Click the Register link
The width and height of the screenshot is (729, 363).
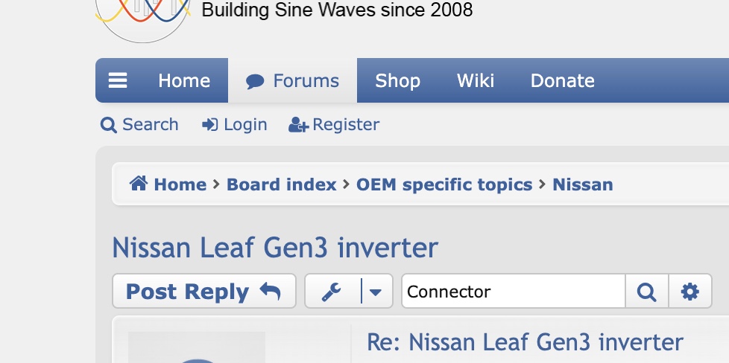point(335,124)
